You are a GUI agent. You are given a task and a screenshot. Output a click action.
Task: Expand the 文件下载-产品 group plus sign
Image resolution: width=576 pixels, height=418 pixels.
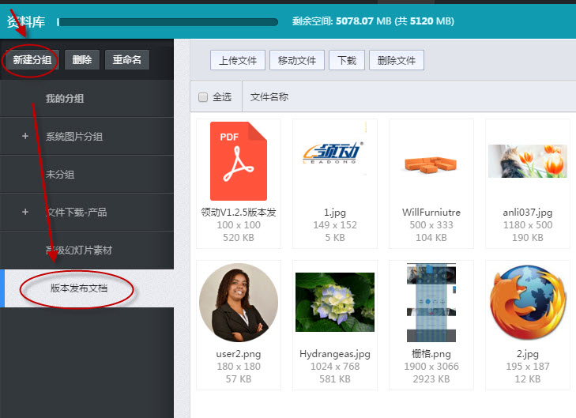coord(25,212)
